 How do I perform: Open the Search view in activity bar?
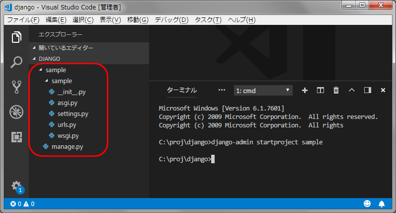pos(16,62)
